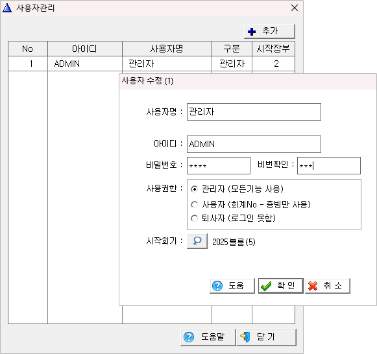Click the No column header
The height and width of the screenshot is (354, 377).
coord(28,49)
